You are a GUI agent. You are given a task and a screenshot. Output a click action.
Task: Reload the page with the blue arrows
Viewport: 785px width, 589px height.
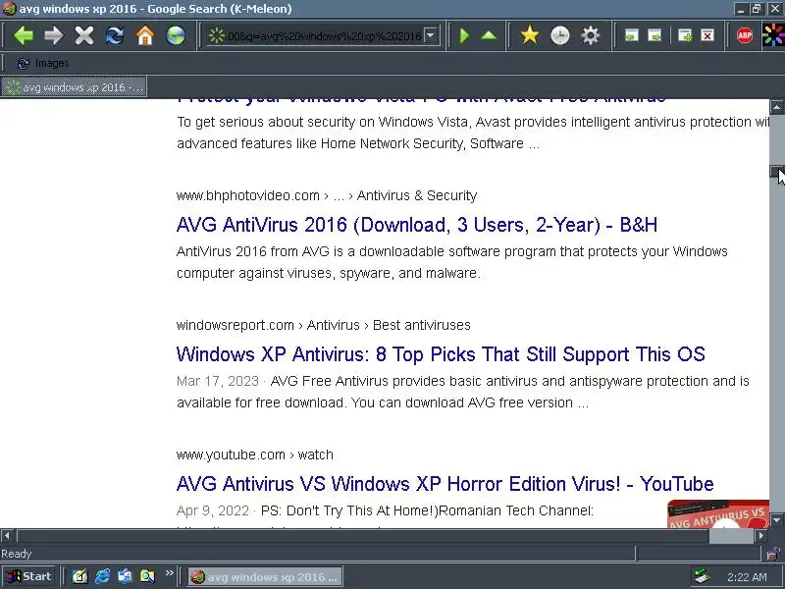115,35
